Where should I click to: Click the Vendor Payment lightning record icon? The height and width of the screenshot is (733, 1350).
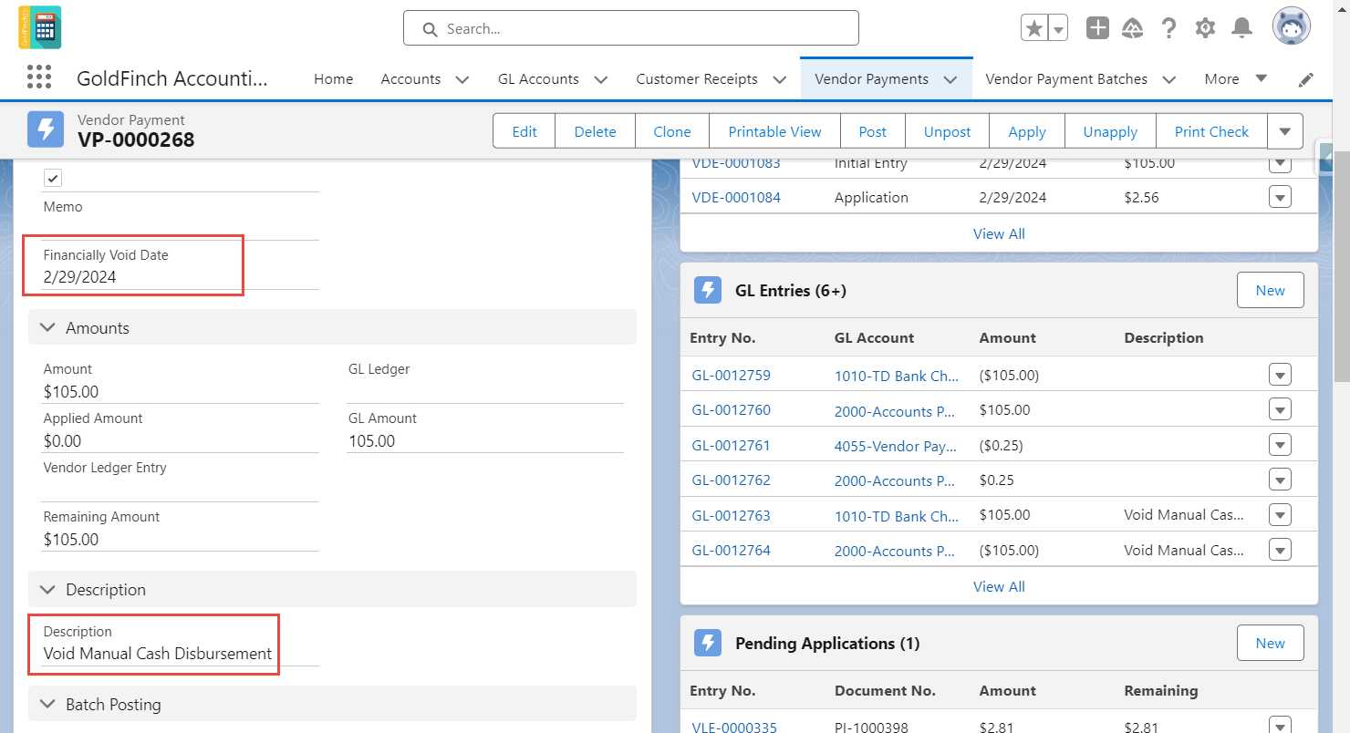coord(46,129)
